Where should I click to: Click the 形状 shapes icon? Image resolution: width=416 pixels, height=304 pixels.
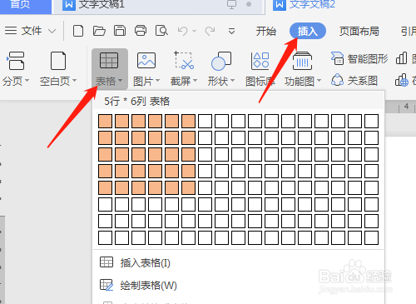click(221, 61)
